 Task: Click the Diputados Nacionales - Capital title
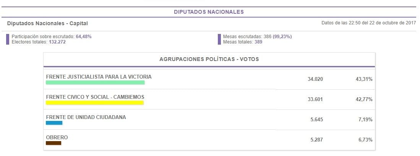(47, 23)
